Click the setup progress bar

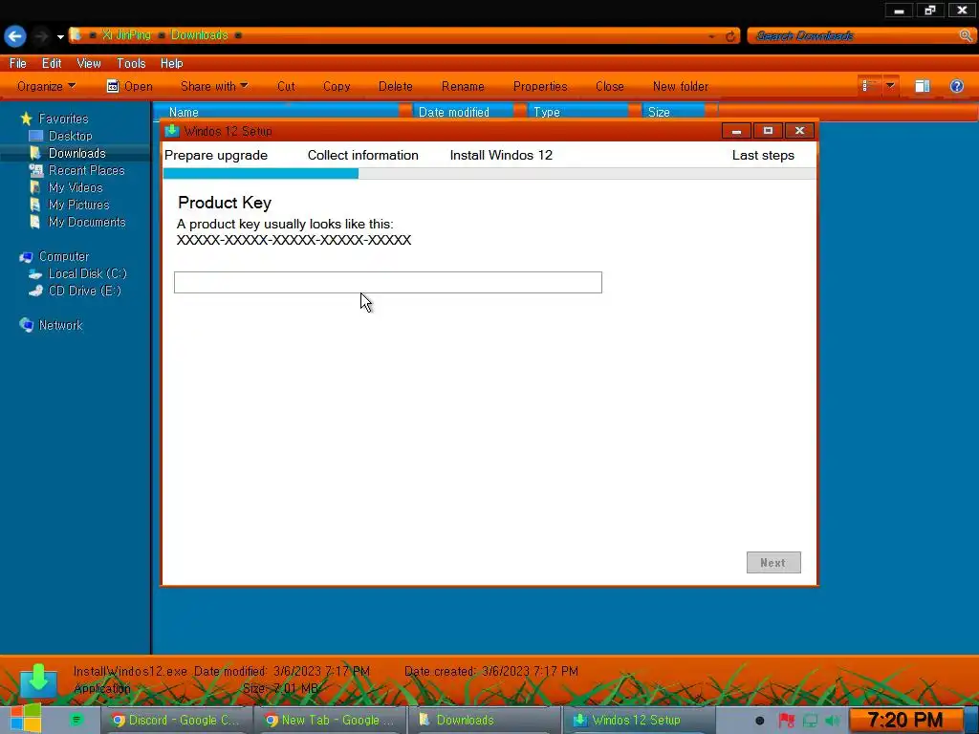489,174
